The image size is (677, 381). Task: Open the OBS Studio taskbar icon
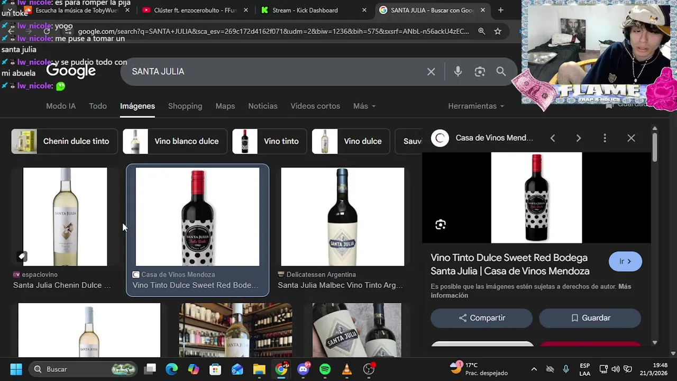(x=369, y=369)
